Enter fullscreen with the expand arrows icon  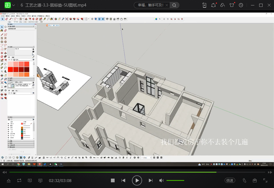click(265, 180)
